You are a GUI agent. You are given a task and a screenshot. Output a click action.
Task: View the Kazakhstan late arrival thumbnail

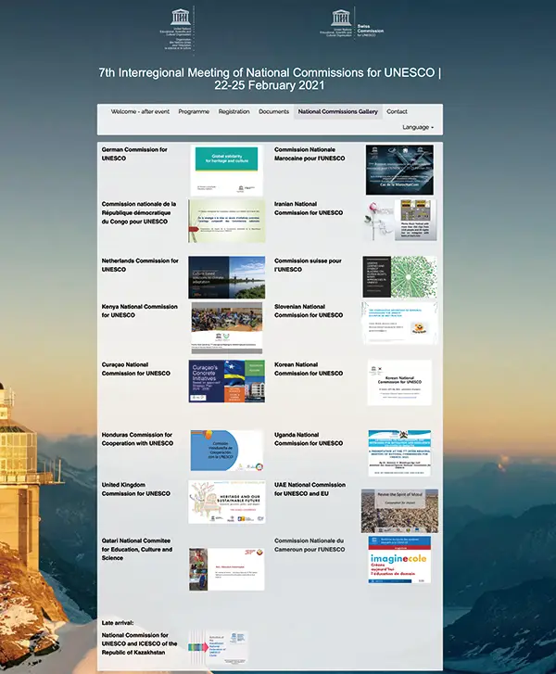218,650
